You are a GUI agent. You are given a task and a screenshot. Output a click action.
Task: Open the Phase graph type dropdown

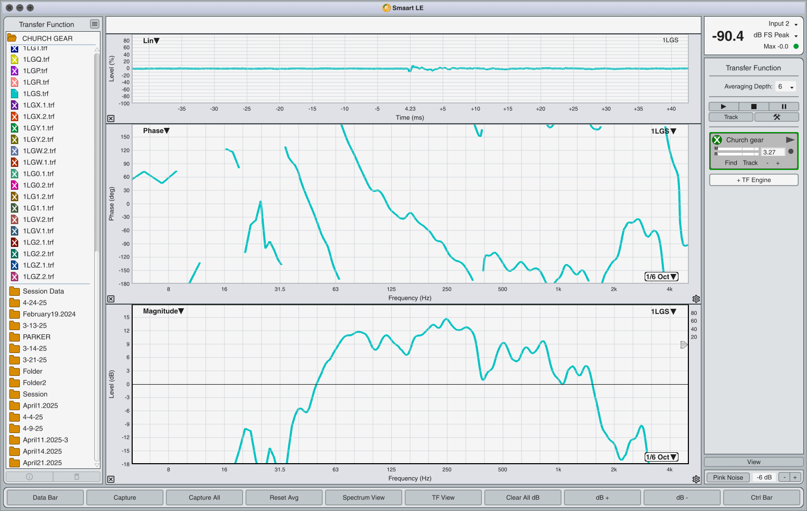point(156,130)
